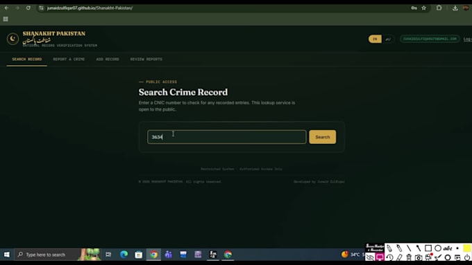
Task: Select the ellipse shape tool
Action: click(438, 248)
